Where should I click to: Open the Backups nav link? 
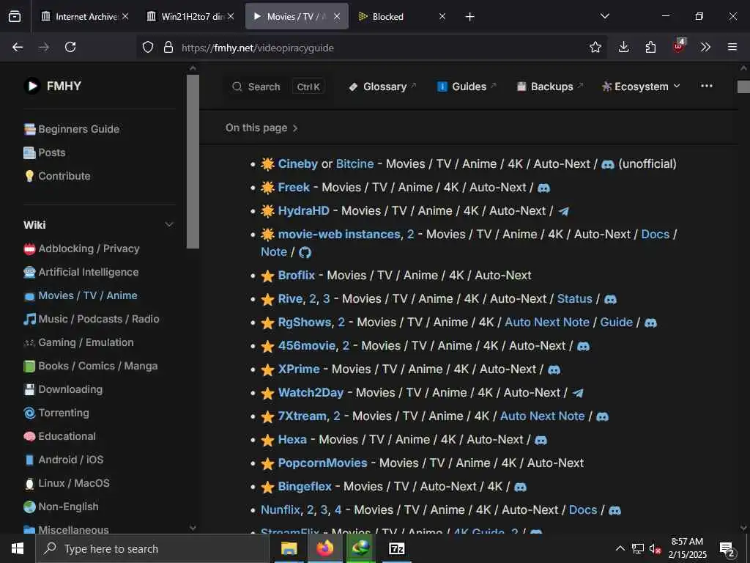(x=549, y=87)
